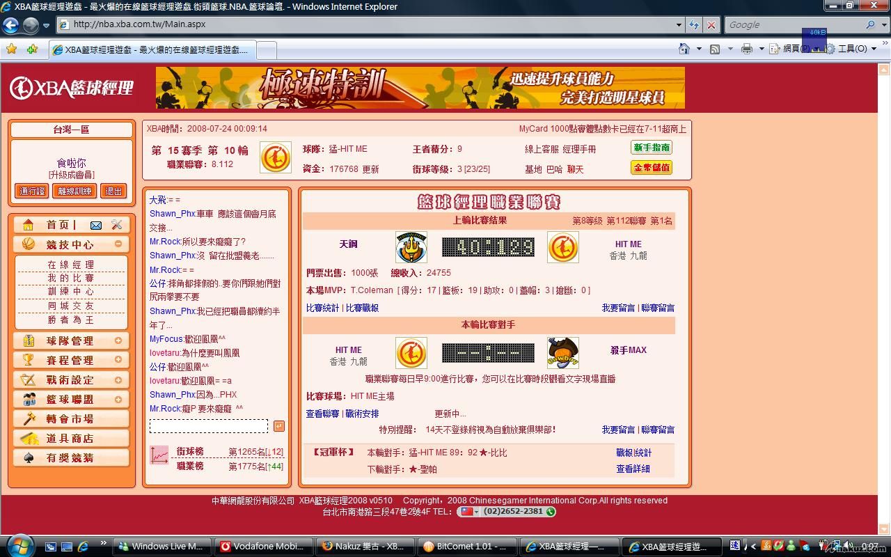This screenshot has width=891, height=557.
Task: Open the 比賽統計 link
Action: click(323, 308)
